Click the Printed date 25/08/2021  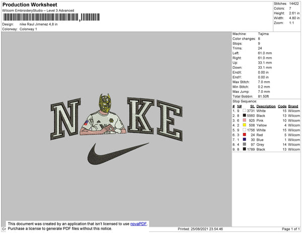[200, 229]
